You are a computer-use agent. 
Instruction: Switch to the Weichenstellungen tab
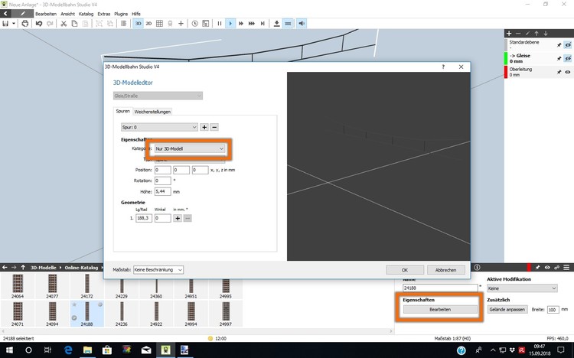[152, 112]
